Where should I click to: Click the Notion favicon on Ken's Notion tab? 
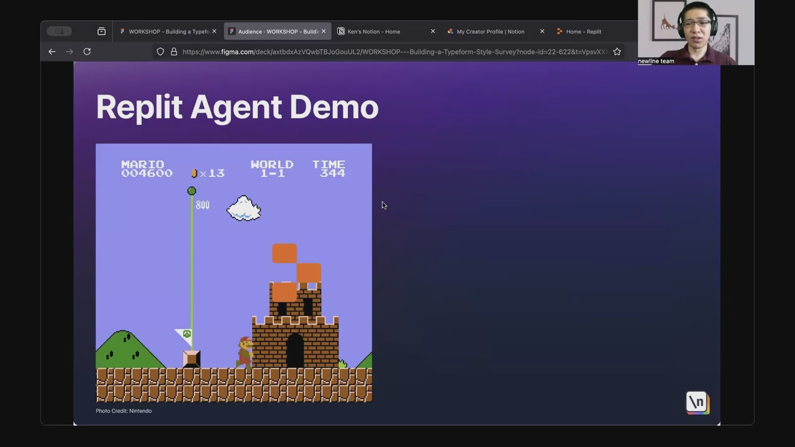[341, 31]
